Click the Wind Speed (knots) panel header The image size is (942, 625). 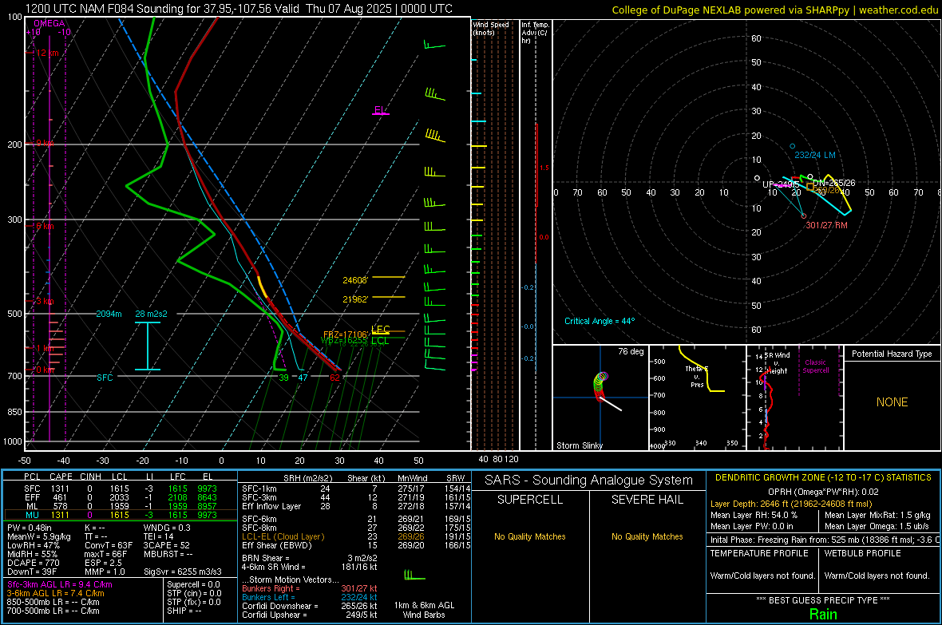490,28
